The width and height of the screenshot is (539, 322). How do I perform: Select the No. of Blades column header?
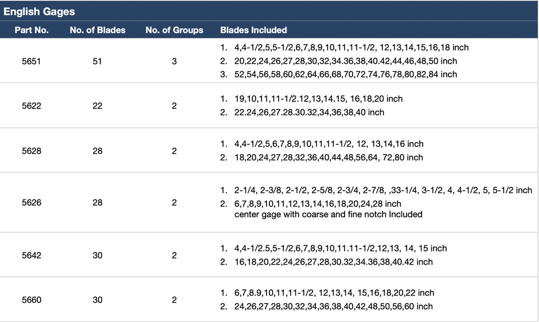coord(97,30)
